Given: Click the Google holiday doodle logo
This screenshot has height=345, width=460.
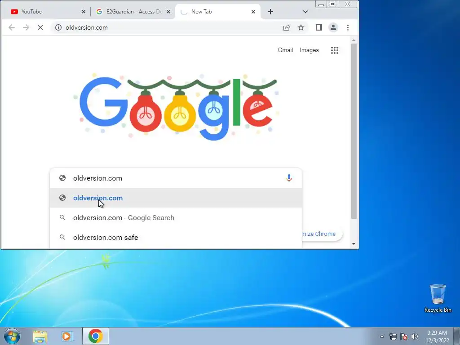Looking at the screenshot, I should coord(176,107).
